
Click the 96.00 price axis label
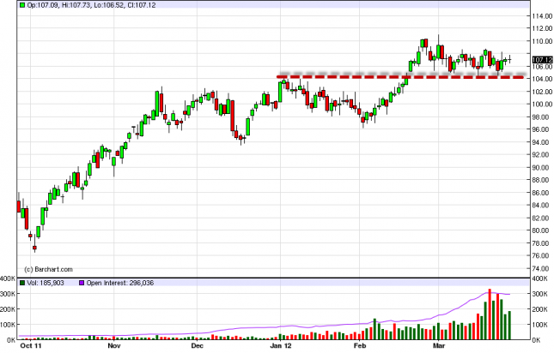[542, 129]
